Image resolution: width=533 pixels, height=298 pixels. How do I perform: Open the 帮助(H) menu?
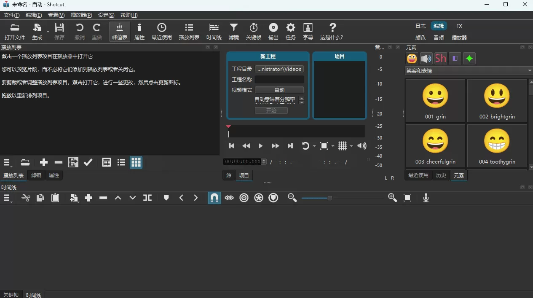[129, 15]
